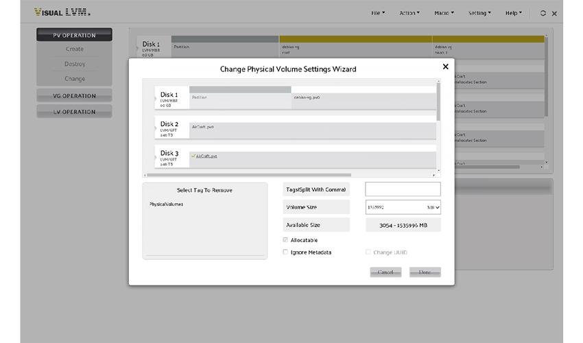The image size is (583, 343).
Task: Open the File menu
Action: [x=378, y=13]
